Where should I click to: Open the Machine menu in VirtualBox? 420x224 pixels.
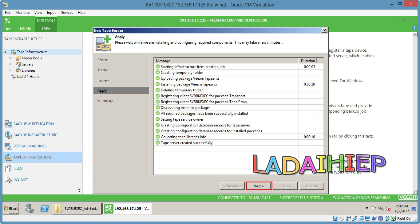(22, 13)
